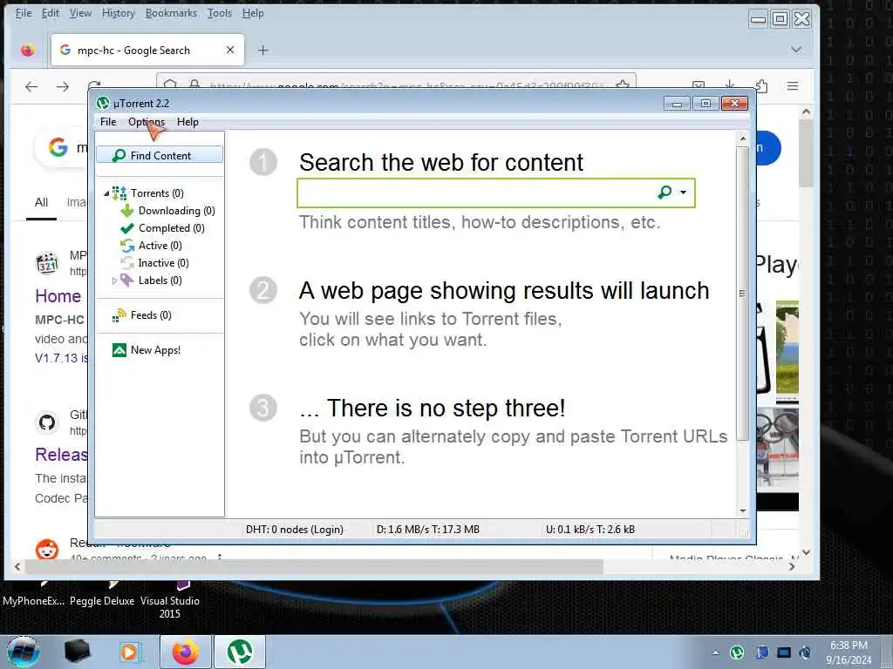Click the Inactive torrents icon
The width and height of the screenshot is (893, 669).
click(127, 263)
